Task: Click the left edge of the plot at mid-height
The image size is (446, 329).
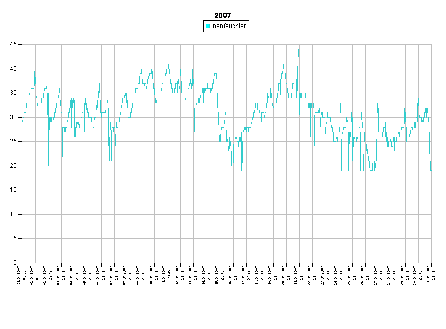Action: point(22,154)
